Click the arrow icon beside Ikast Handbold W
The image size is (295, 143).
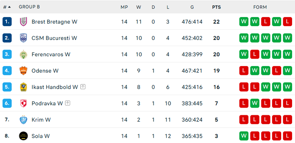[x=83, y=87]
